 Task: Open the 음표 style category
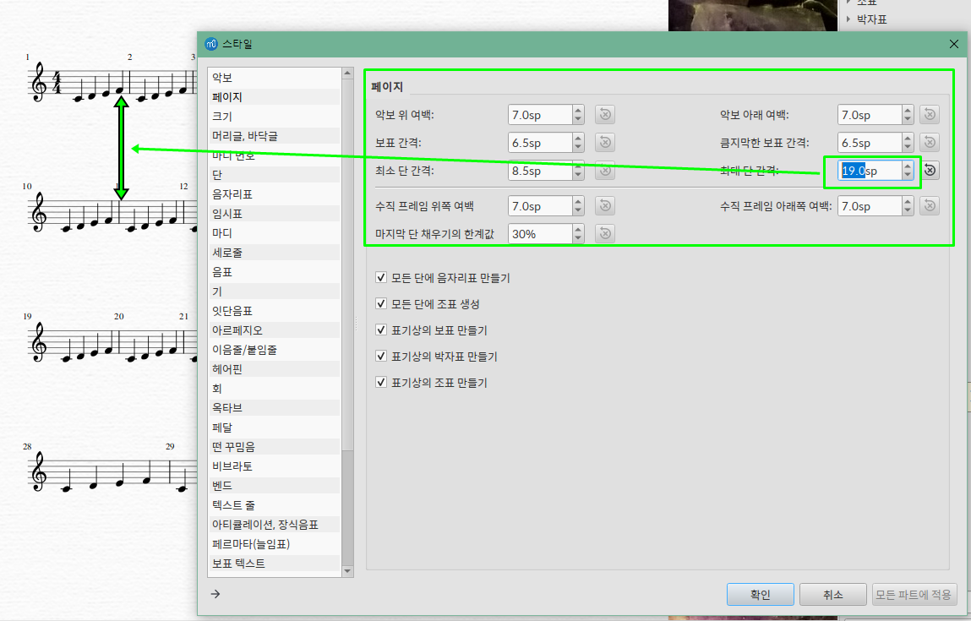275,272
